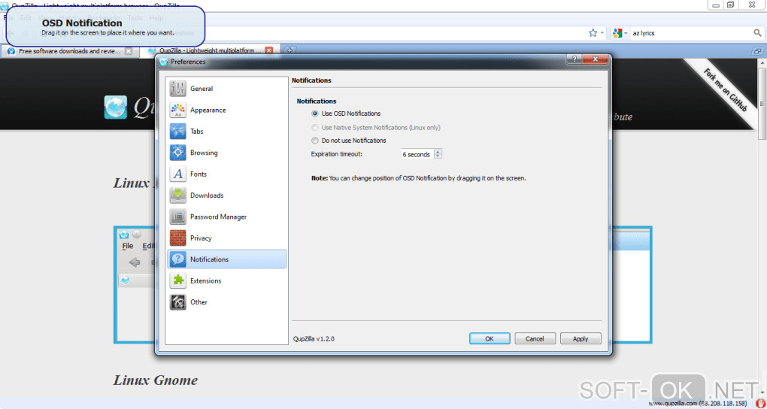Open the Extensions preferences section
Image resolution: width=767 pixels, height=409 pixels.
coord(226,281)
